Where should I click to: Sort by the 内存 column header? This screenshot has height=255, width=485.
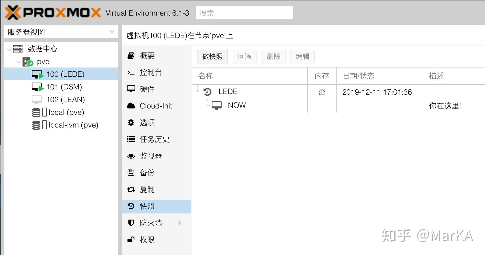(x=322, y=76)
